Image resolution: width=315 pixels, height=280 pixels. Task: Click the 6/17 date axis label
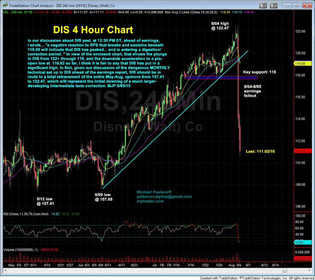coord(122,265)
